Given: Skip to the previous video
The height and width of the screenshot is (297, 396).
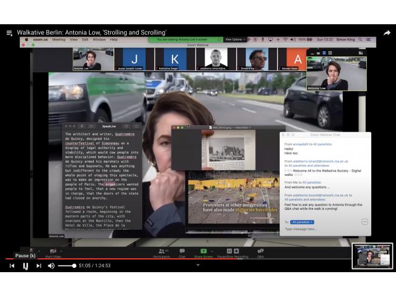Looking at the screenshot, I should pos(12,265).
